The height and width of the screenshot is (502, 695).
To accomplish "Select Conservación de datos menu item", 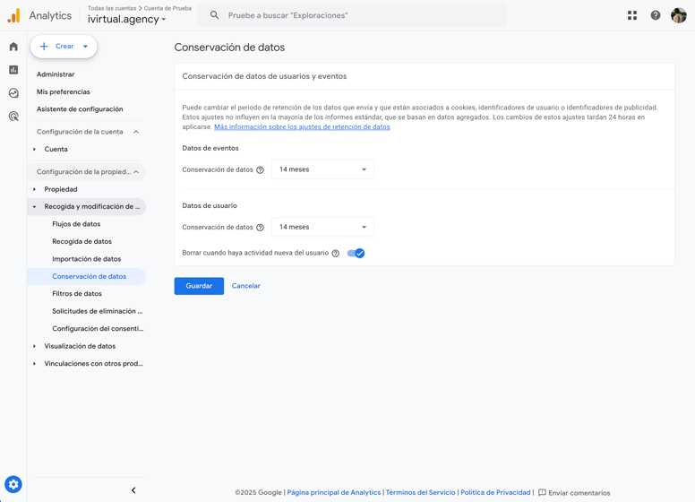I will pyautogui.click(x=87, y=276).
